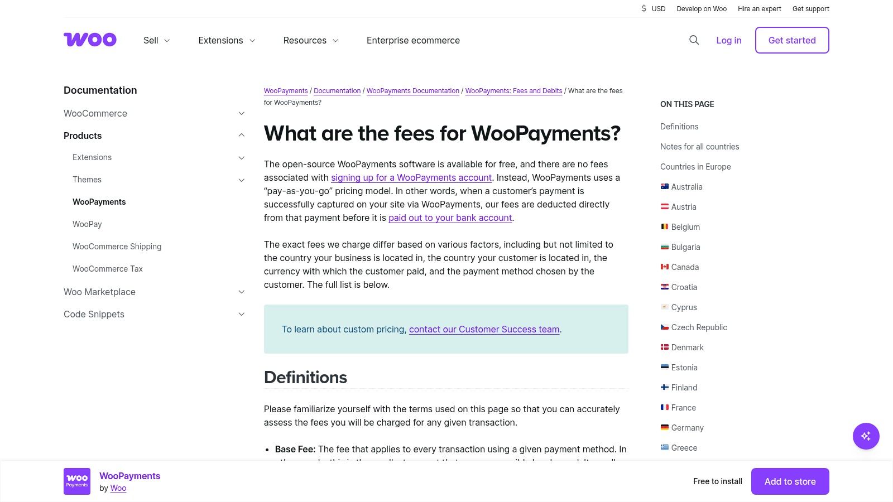Select WooPayments in the sidebar
This screenshot has height=502, width=893.
[x=99, y=202]
